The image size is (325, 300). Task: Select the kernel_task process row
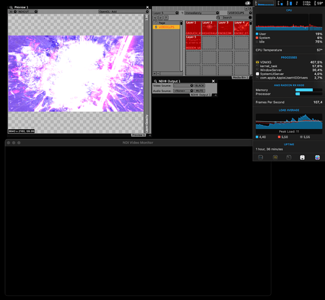tap(289, 66)
